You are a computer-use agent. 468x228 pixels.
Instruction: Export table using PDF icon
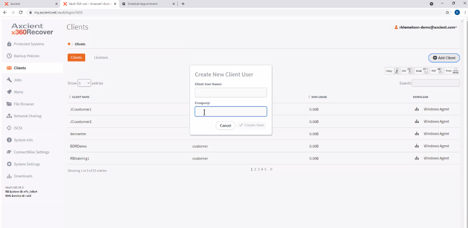[x=436, y=71]
